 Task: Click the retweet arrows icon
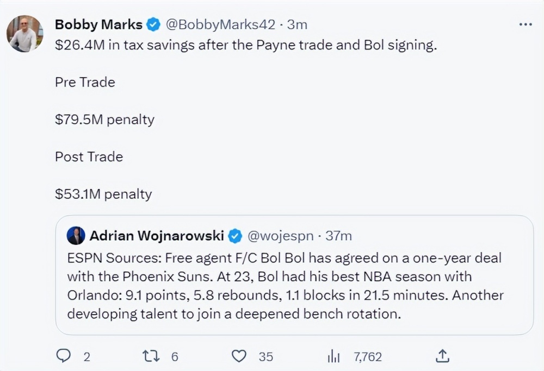[x=150, y=356]
